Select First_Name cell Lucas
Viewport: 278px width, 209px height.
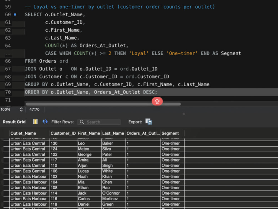89,171
